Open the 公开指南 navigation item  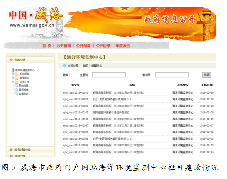point(63,46)
